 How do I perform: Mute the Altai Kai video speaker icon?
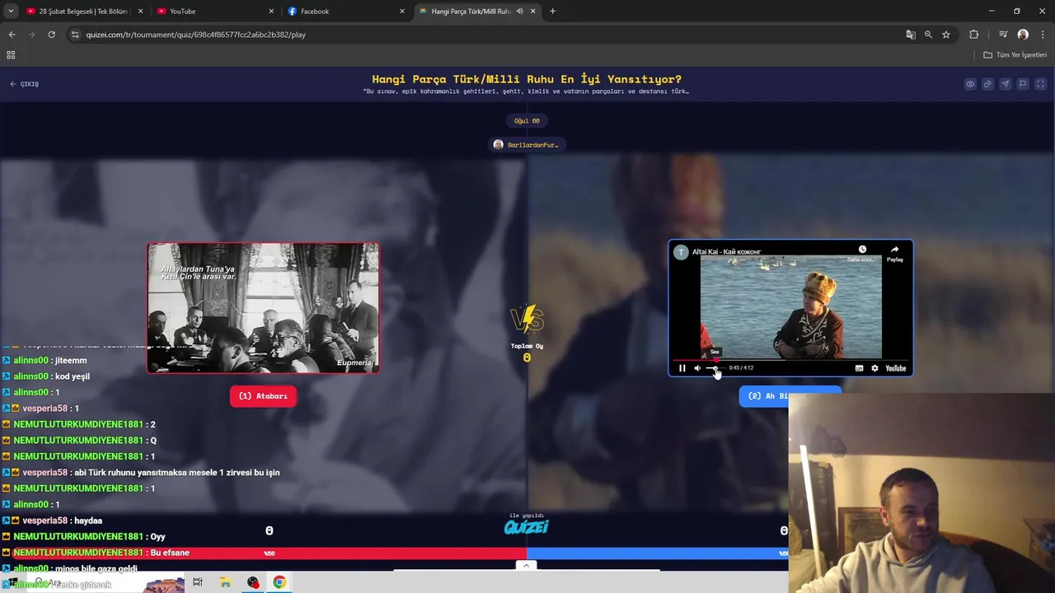click(x=697, y=368)
